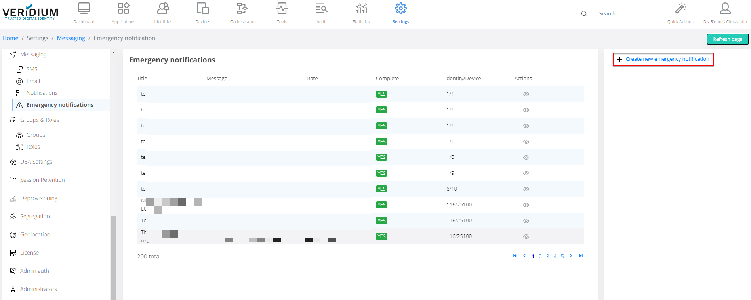The image size is (751, 300).
Task: Open the user account menu
Action: 725,13
